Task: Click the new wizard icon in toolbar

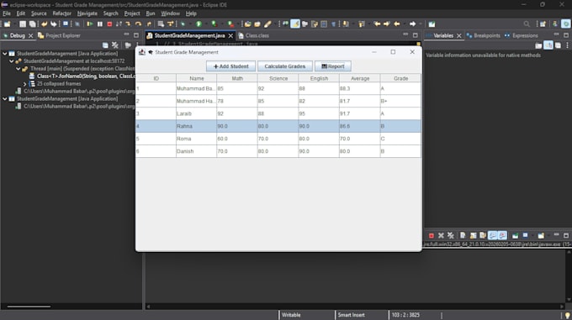Action: [8, 24]
